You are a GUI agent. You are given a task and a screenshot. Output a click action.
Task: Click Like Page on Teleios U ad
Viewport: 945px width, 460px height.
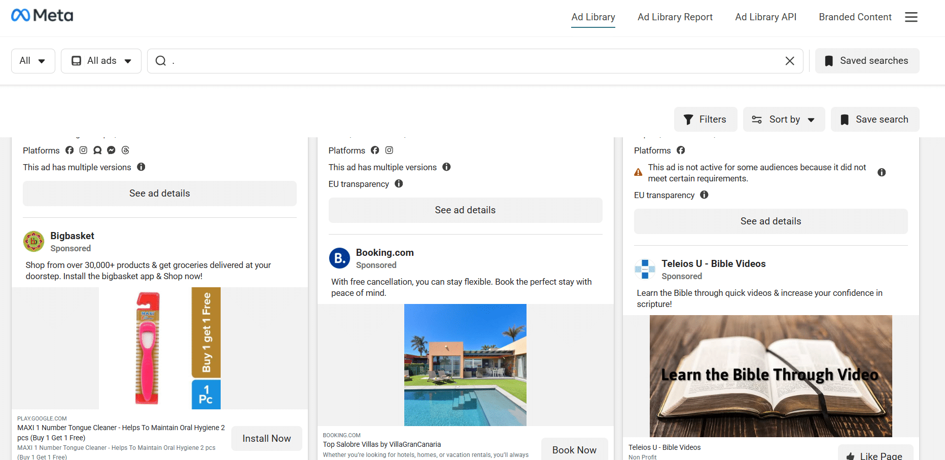pyautogui.click(x=876, y=453)
